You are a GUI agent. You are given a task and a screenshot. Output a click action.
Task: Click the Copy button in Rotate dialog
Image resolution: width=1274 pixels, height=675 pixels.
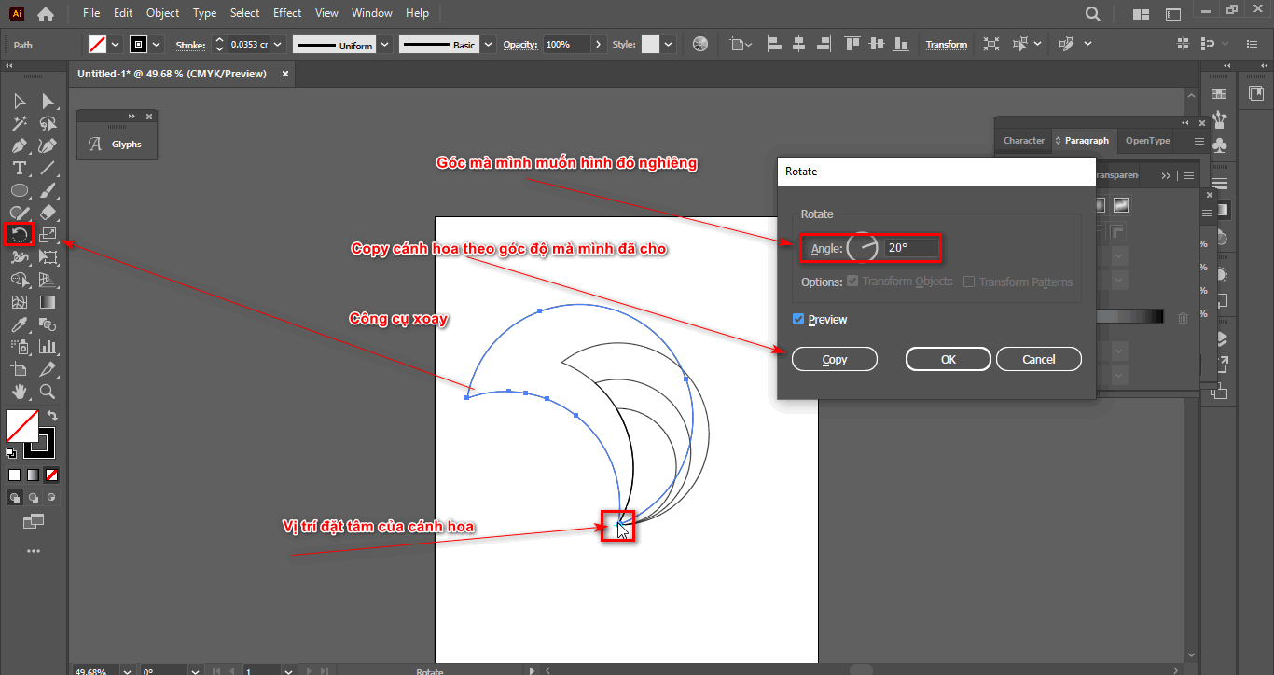click(x=834, y=359)
